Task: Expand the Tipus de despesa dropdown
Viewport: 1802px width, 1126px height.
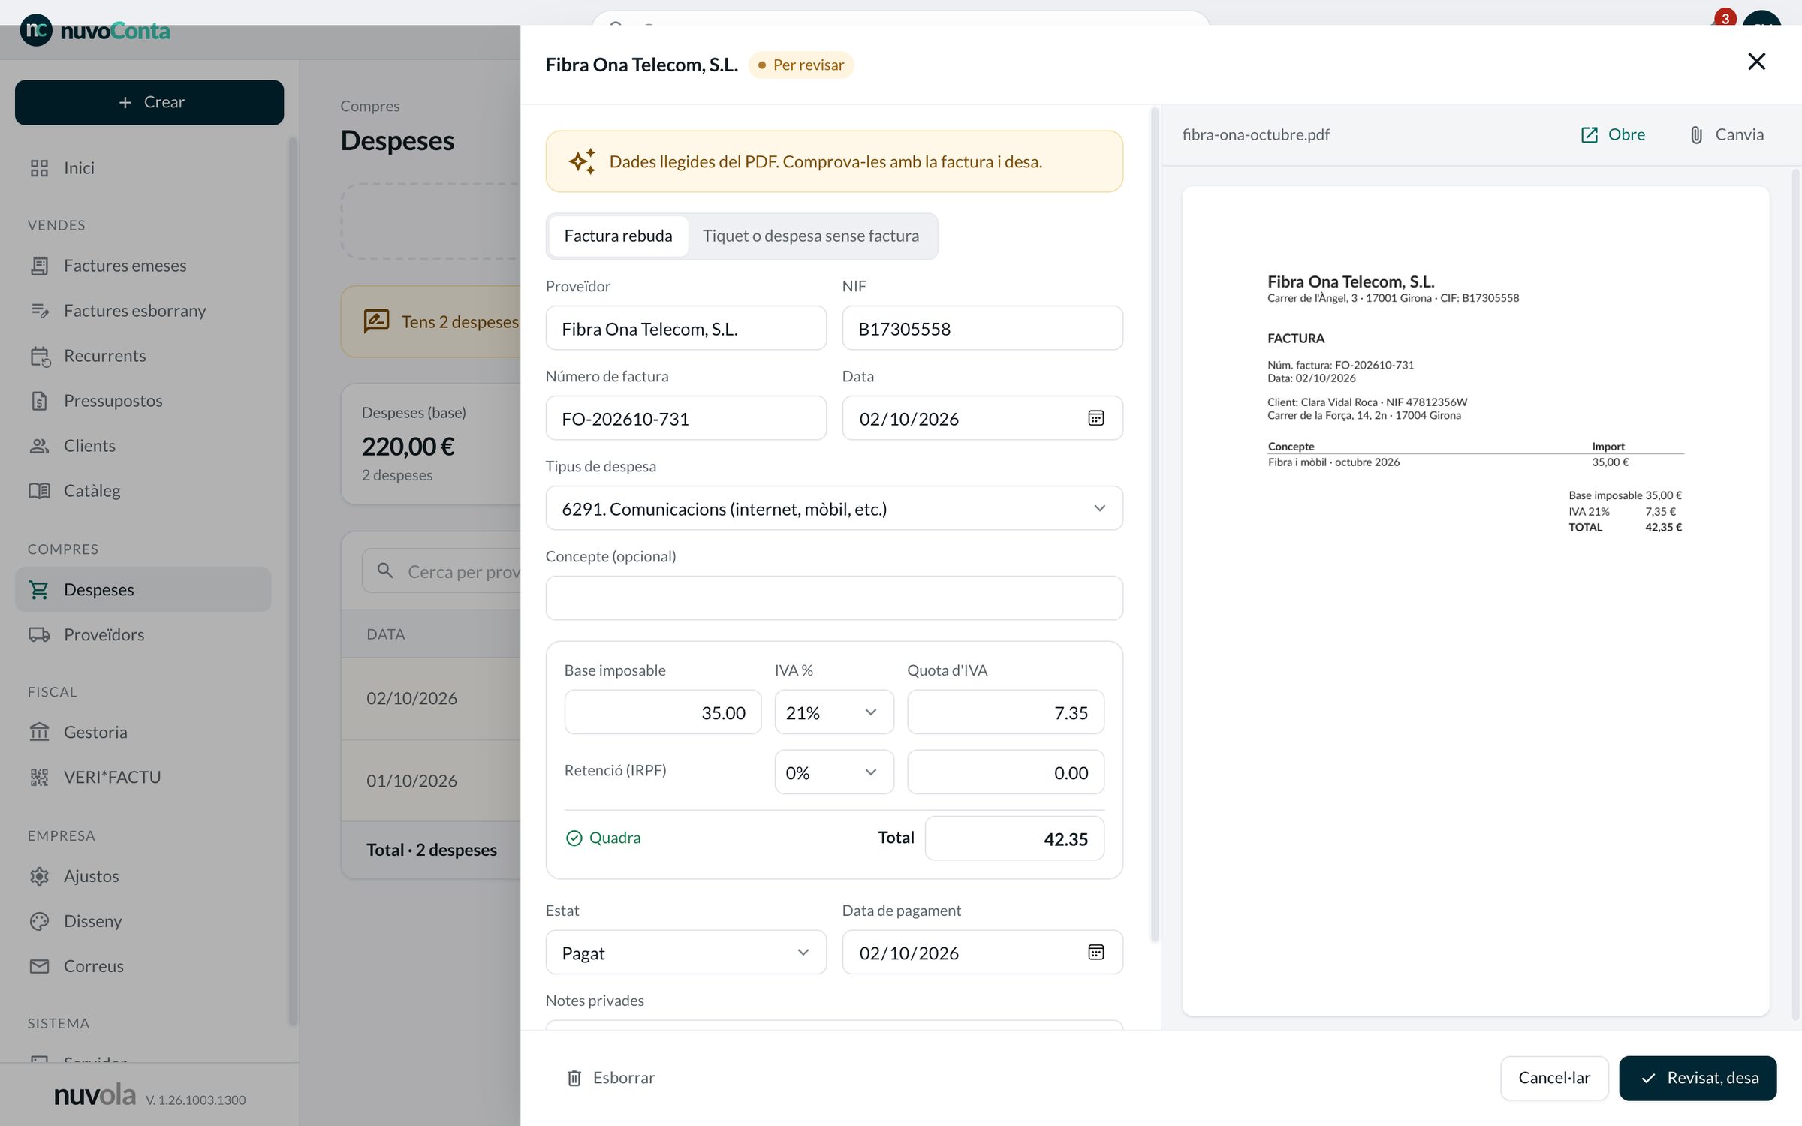Action: [x=834, y=509]
